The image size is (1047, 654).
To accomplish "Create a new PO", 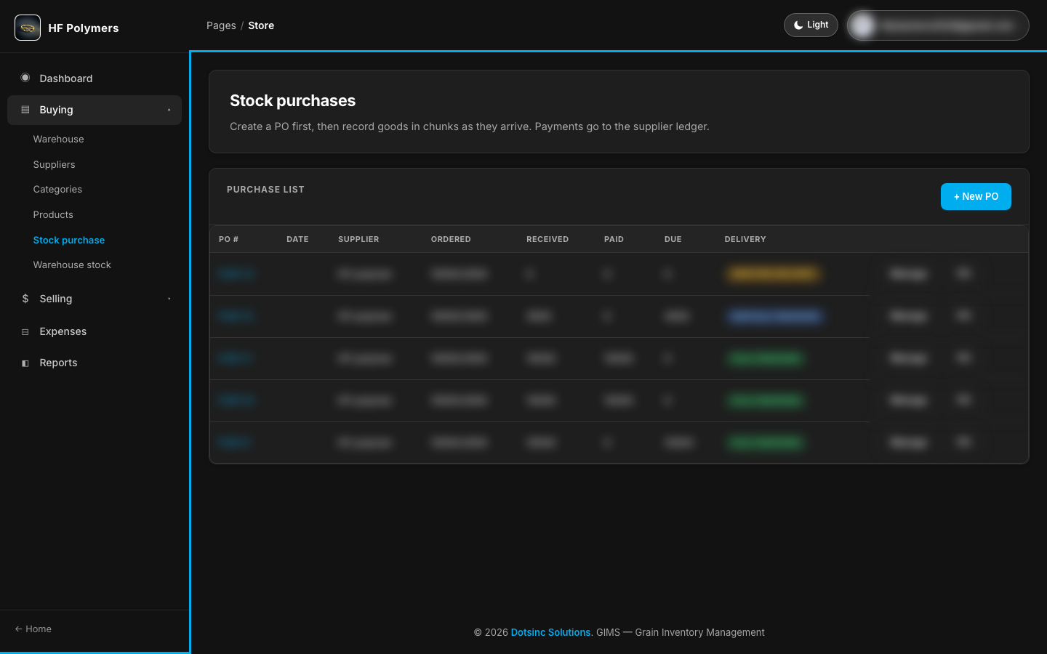I will point(976,196).
